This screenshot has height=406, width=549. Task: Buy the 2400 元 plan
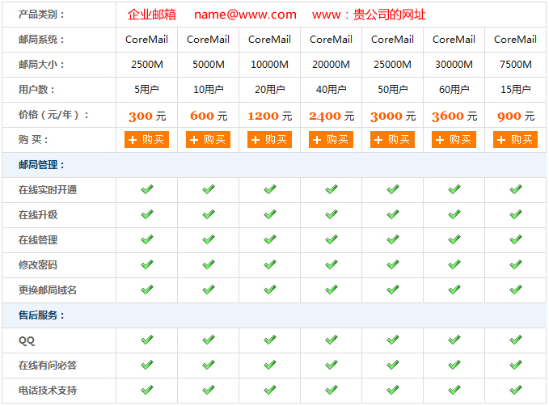point(331,140)
